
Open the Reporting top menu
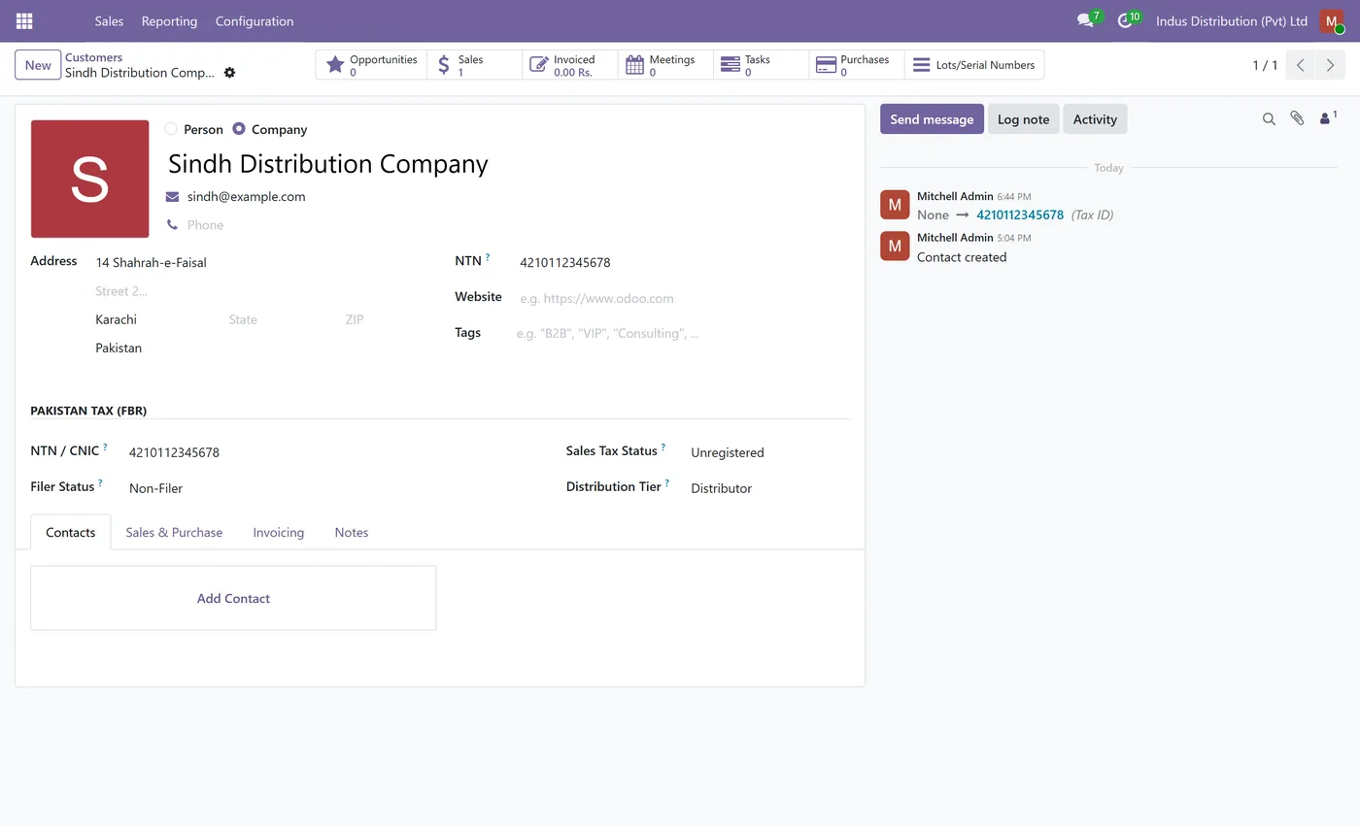pos(169,20)
